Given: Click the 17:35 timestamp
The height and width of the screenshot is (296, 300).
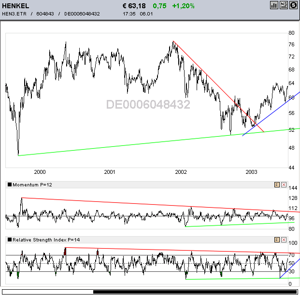Looking at the screenshot, I should [129, 14].
